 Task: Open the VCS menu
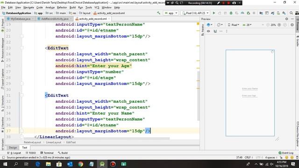tap(97, 7)
